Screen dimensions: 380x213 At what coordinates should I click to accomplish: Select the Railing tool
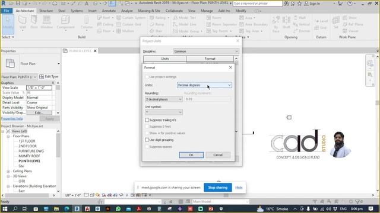pos(160,18)
